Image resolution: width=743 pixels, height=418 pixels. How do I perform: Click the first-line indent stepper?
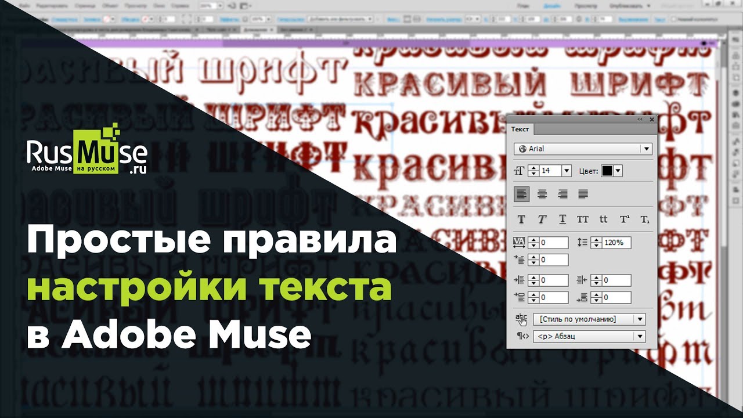[533, 260]
